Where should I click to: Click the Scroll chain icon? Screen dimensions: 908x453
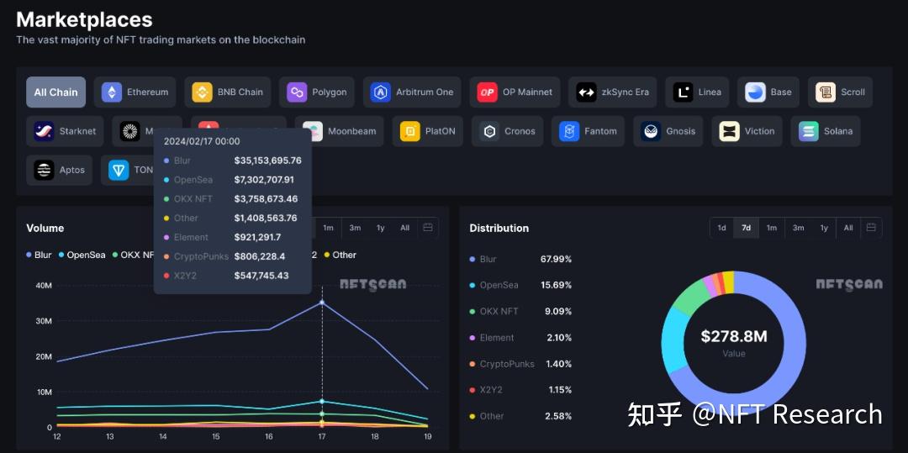[826, 92]
